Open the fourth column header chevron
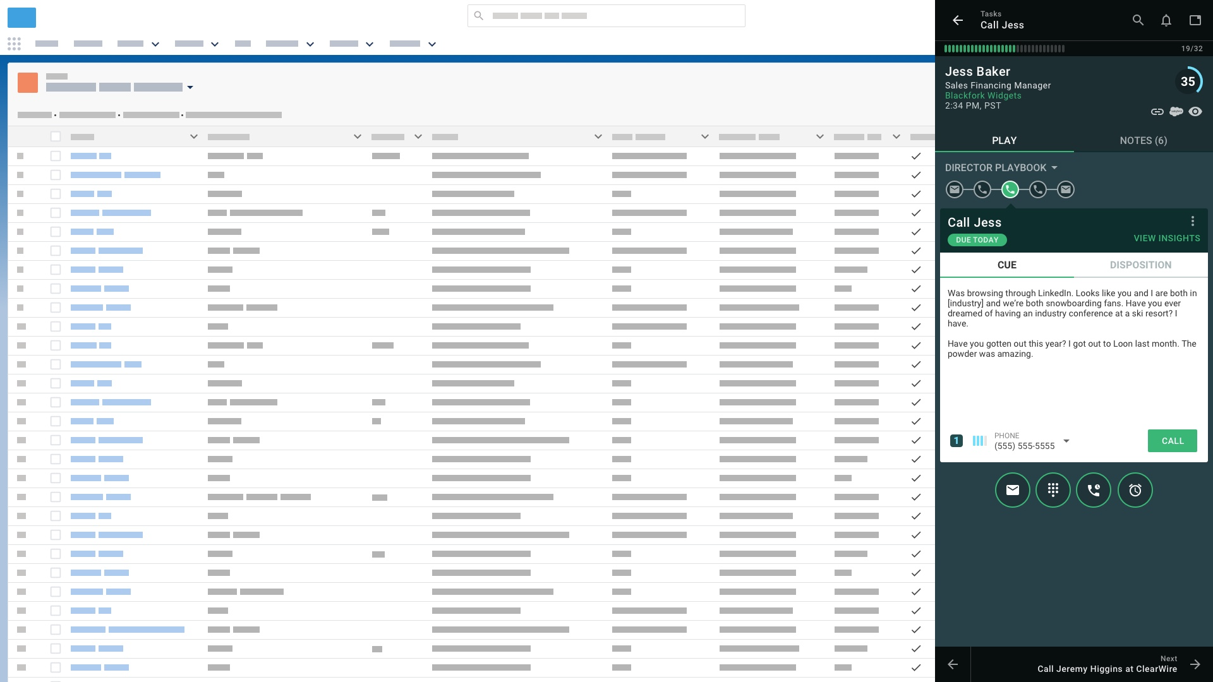Screen dimensions: 1213x682 click(598, 136)
